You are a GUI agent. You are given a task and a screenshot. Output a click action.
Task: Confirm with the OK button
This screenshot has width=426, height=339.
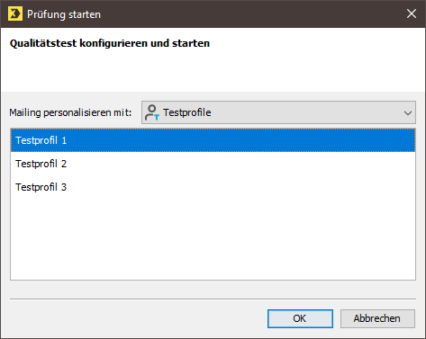point(300,318)
